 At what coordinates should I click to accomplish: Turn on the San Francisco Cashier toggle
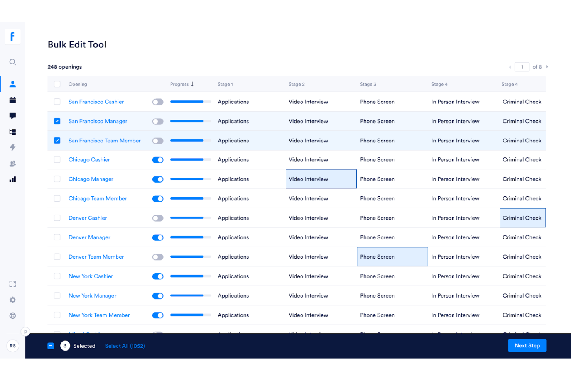tap(158, 102)
